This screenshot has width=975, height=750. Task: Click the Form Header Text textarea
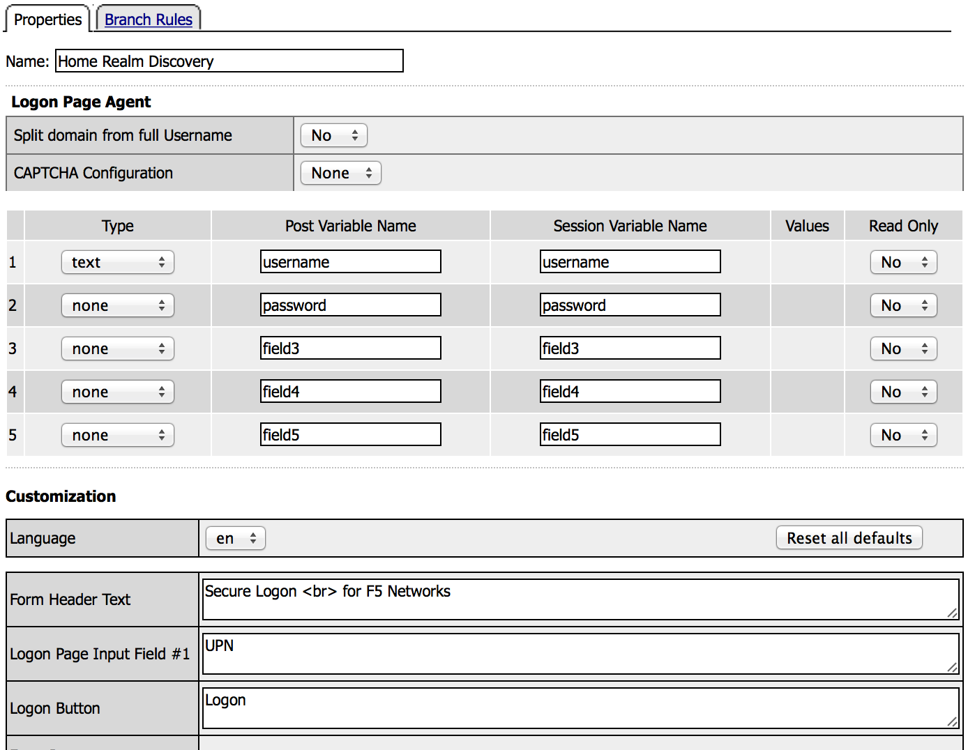pyautogui.click(x=580, y=599)
